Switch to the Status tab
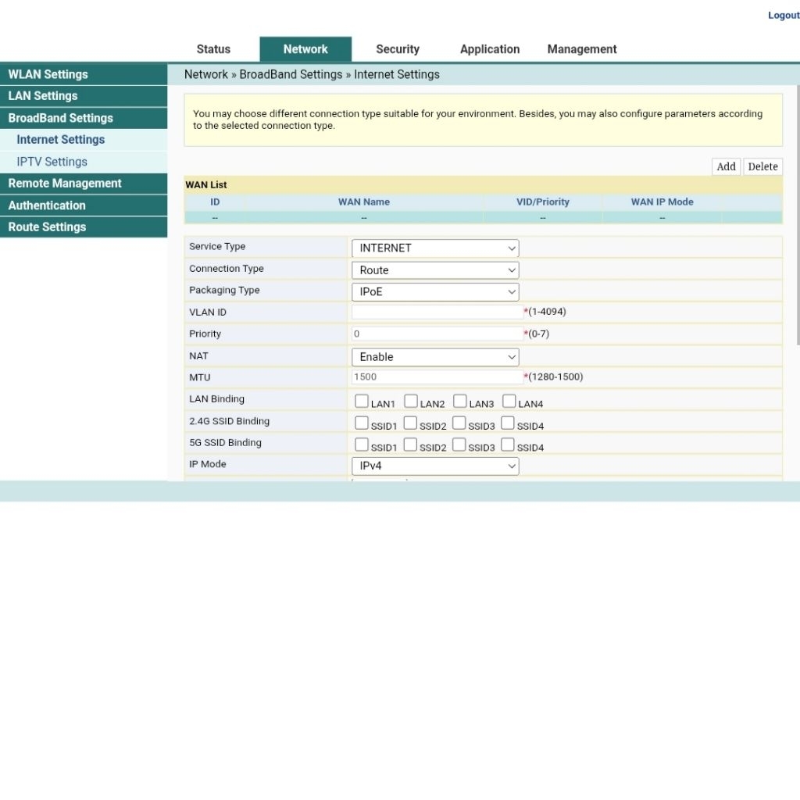 coord(213,49)
